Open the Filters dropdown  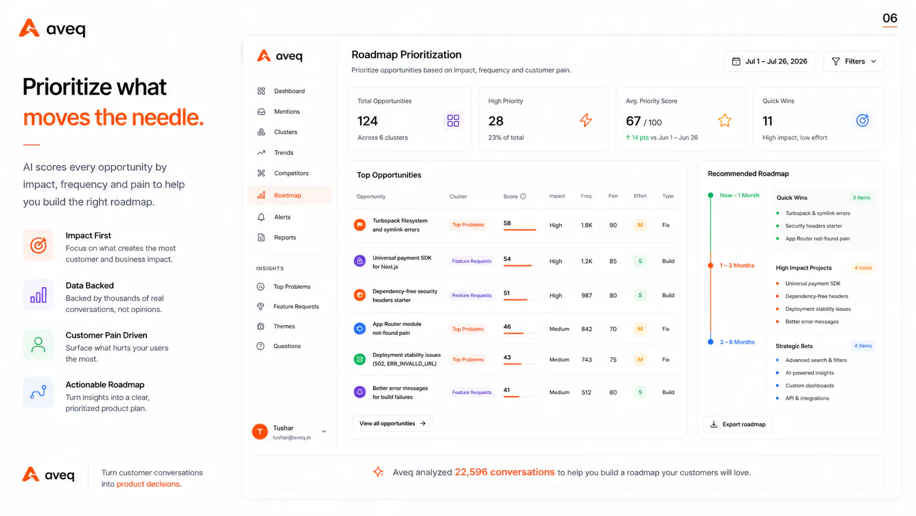click(854, 61)
